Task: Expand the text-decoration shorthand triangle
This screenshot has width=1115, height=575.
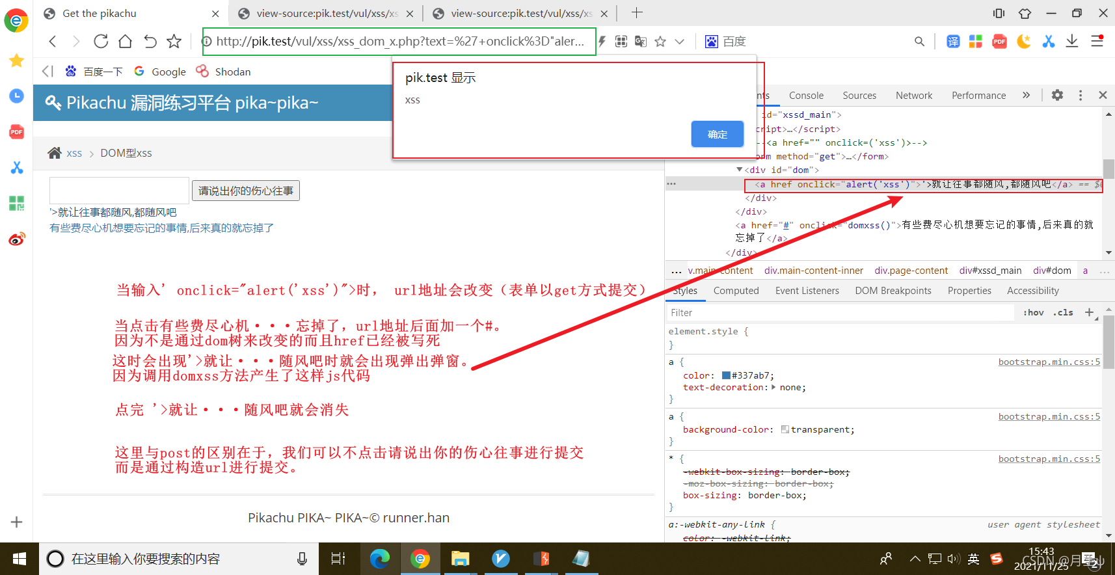Action: pyautogui.click(x=773, y=387)
